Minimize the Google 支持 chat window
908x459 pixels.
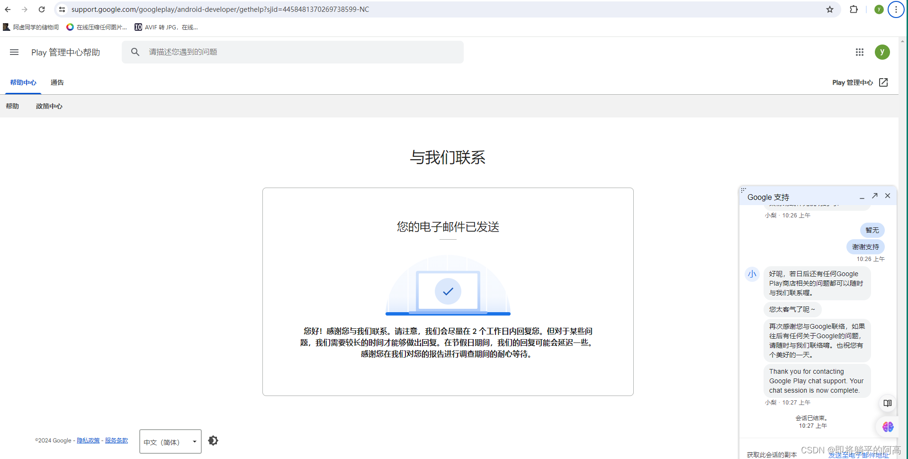click(862, 197)
